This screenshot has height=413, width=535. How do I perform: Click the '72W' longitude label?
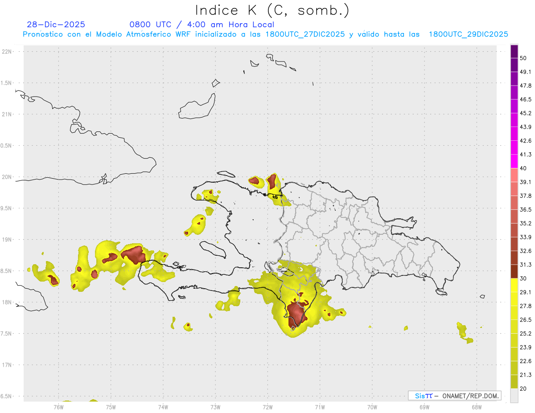click(267, 407)
